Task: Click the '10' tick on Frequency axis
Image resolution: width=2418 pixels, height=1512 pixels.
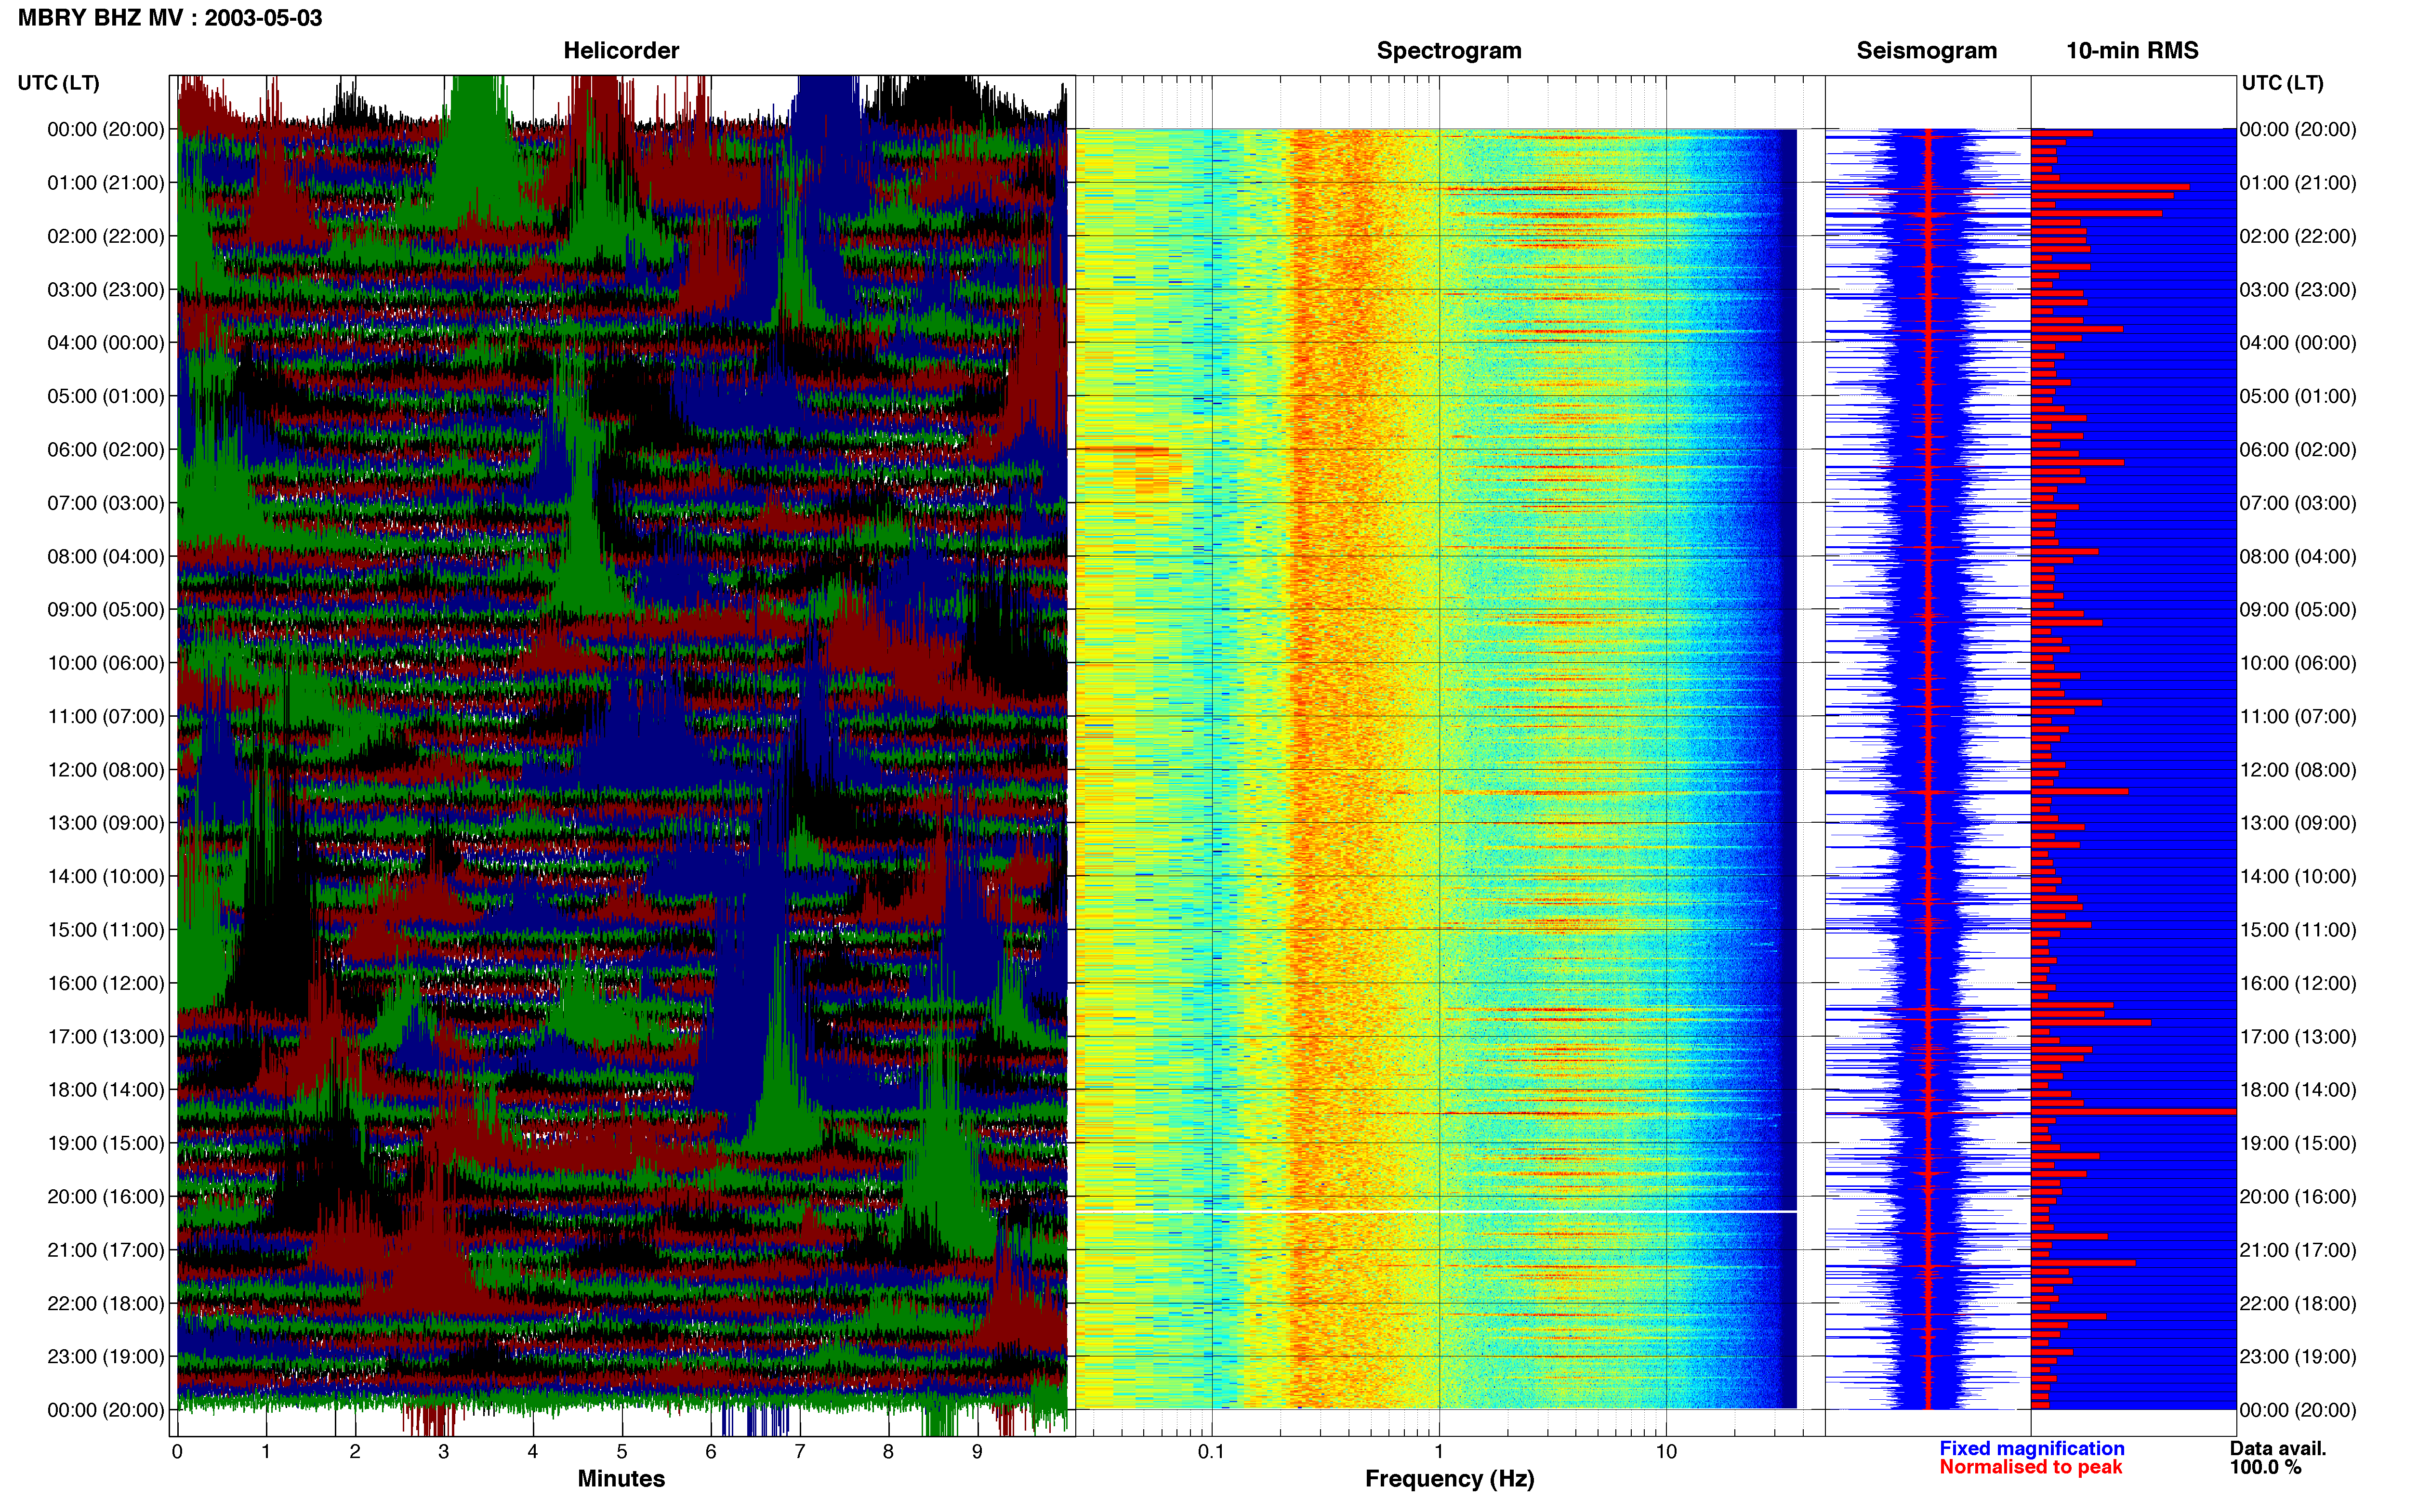Action: [1666, 1452]
